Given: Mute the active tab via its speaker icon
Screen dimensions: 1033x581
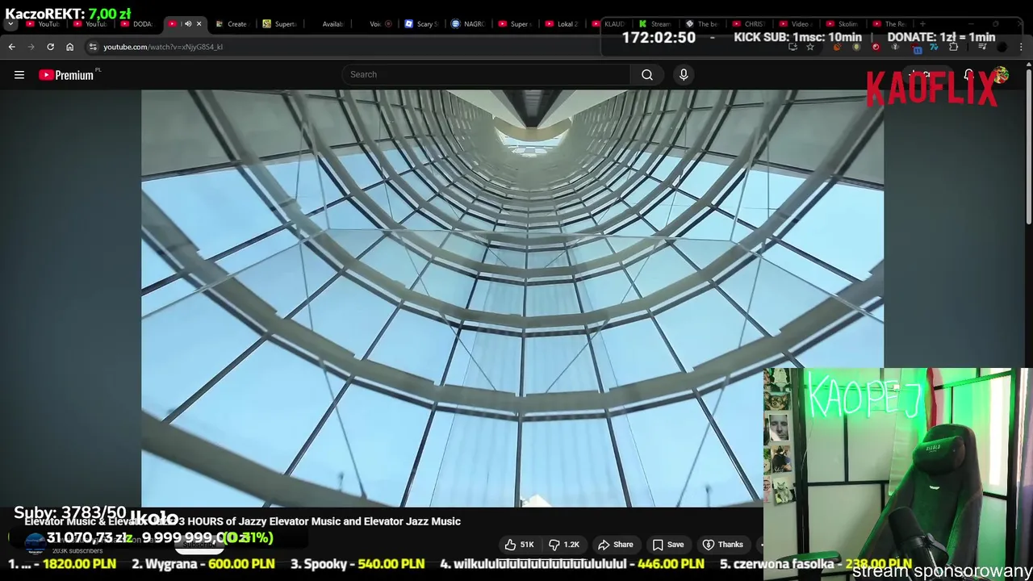Looking at the screenshot, I should 187,23.
